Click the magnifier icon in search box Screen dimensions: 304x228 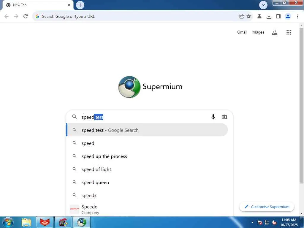pyautogui.click(x=75, y=116)
